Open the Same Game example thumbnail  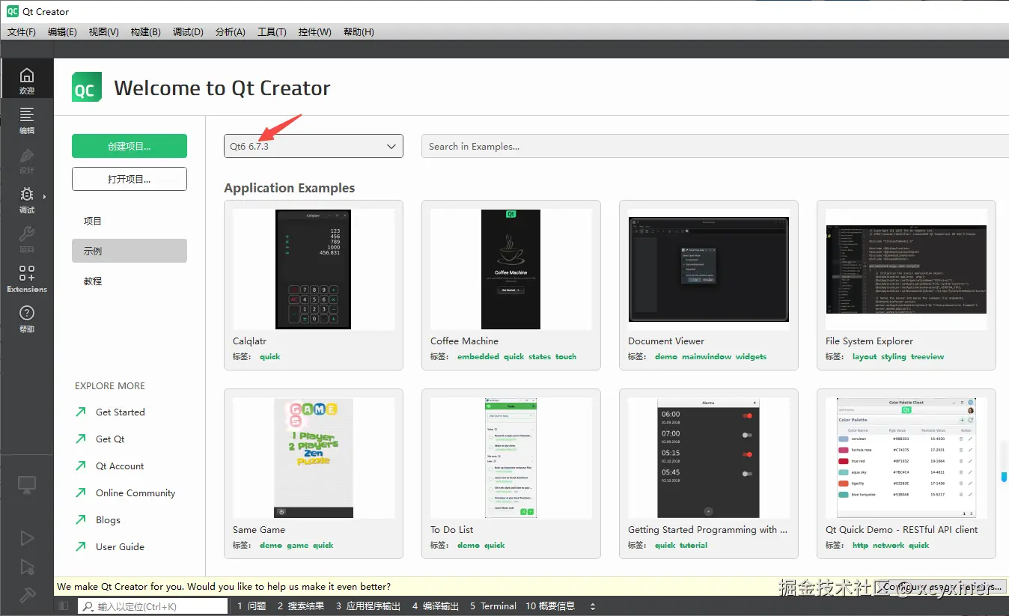[314, 458]
